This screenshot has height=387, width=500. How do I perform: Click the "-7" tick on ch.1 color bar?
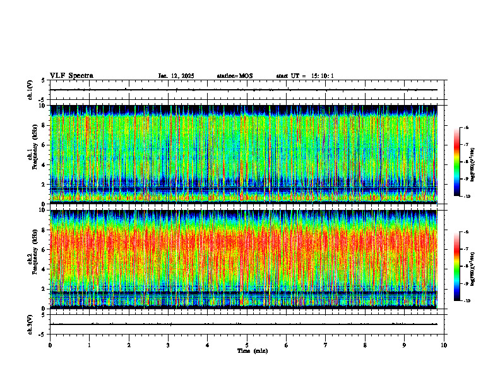[x=466, y=145]
